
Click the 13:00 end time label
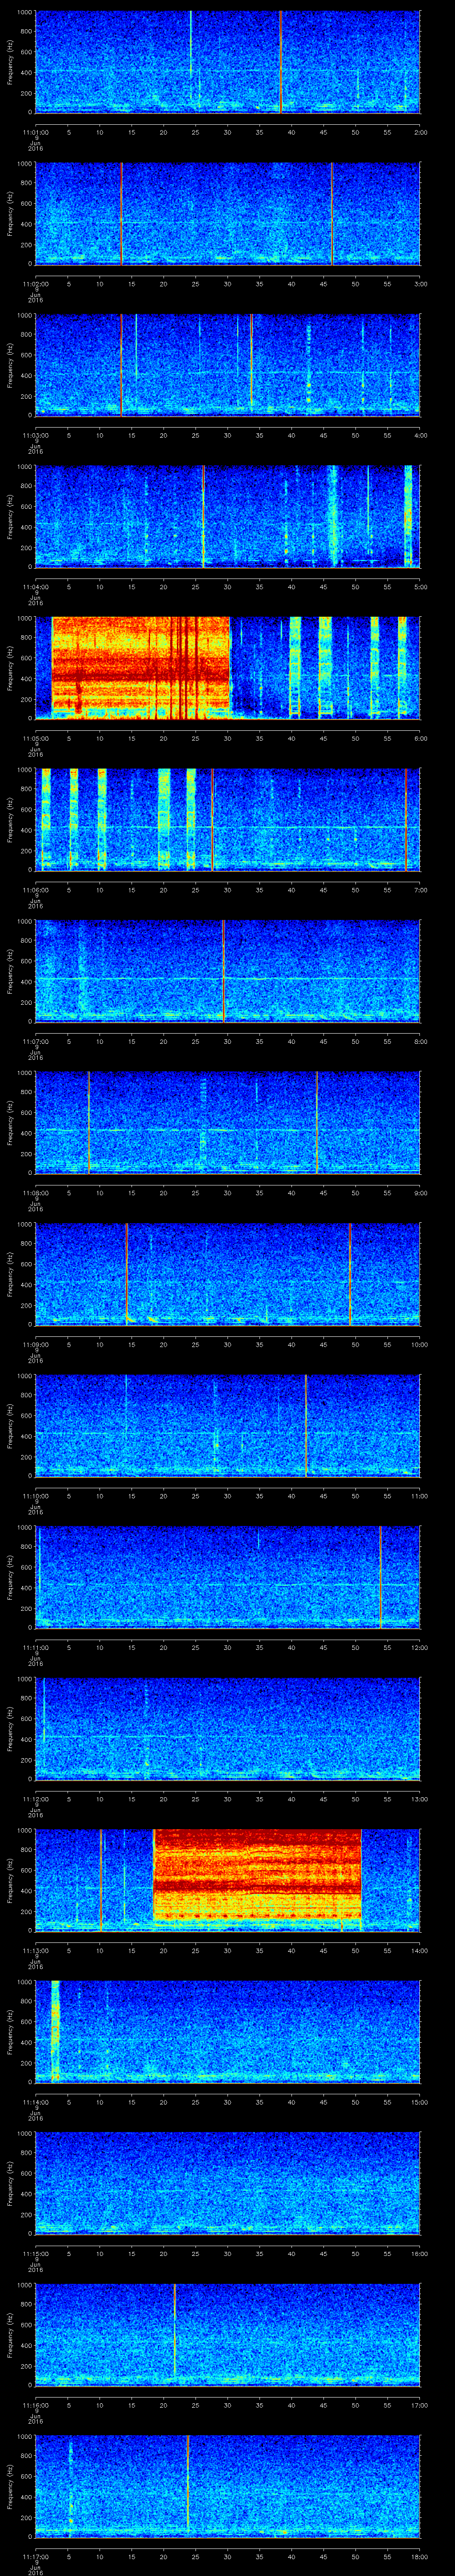(x=420, y=1799)
